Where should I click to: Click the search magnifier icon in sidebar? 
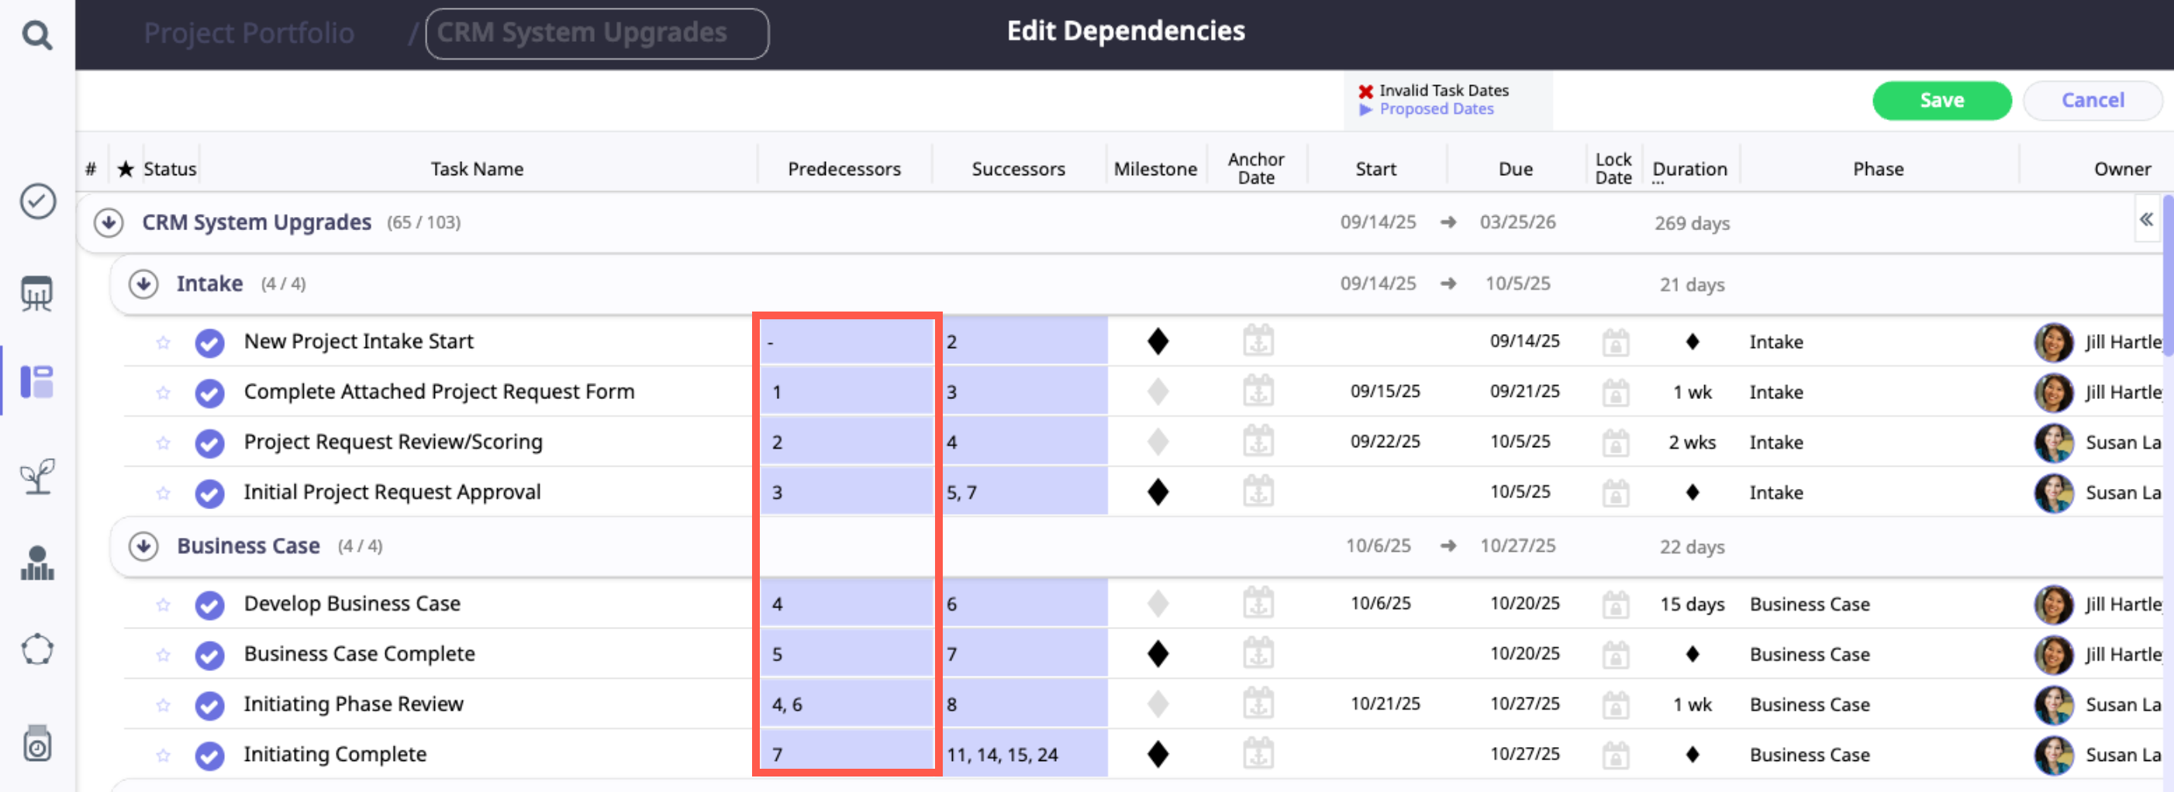click(37, 36)
